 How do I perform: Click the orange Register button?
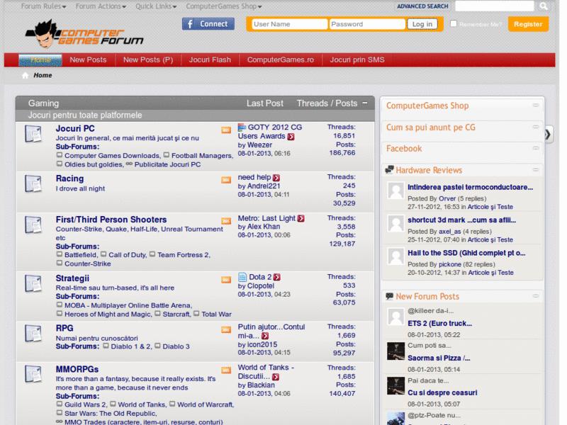[x=528, y=24]
